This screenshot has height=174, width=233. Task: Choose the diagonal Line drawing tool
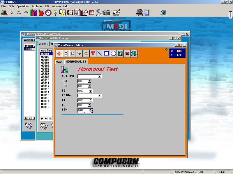[100, 53]
